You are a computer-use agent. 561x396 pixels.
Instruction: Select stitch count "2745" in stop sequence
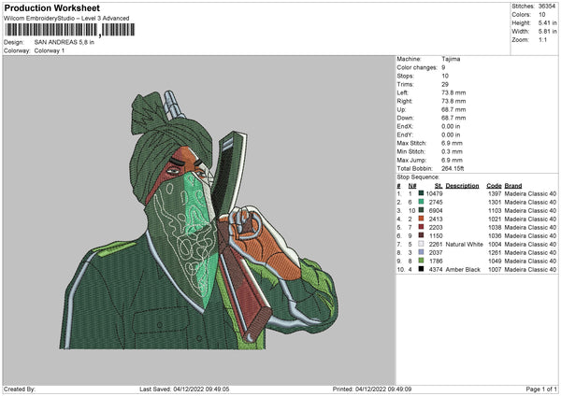pyautogui.click(x=436, y=202)
